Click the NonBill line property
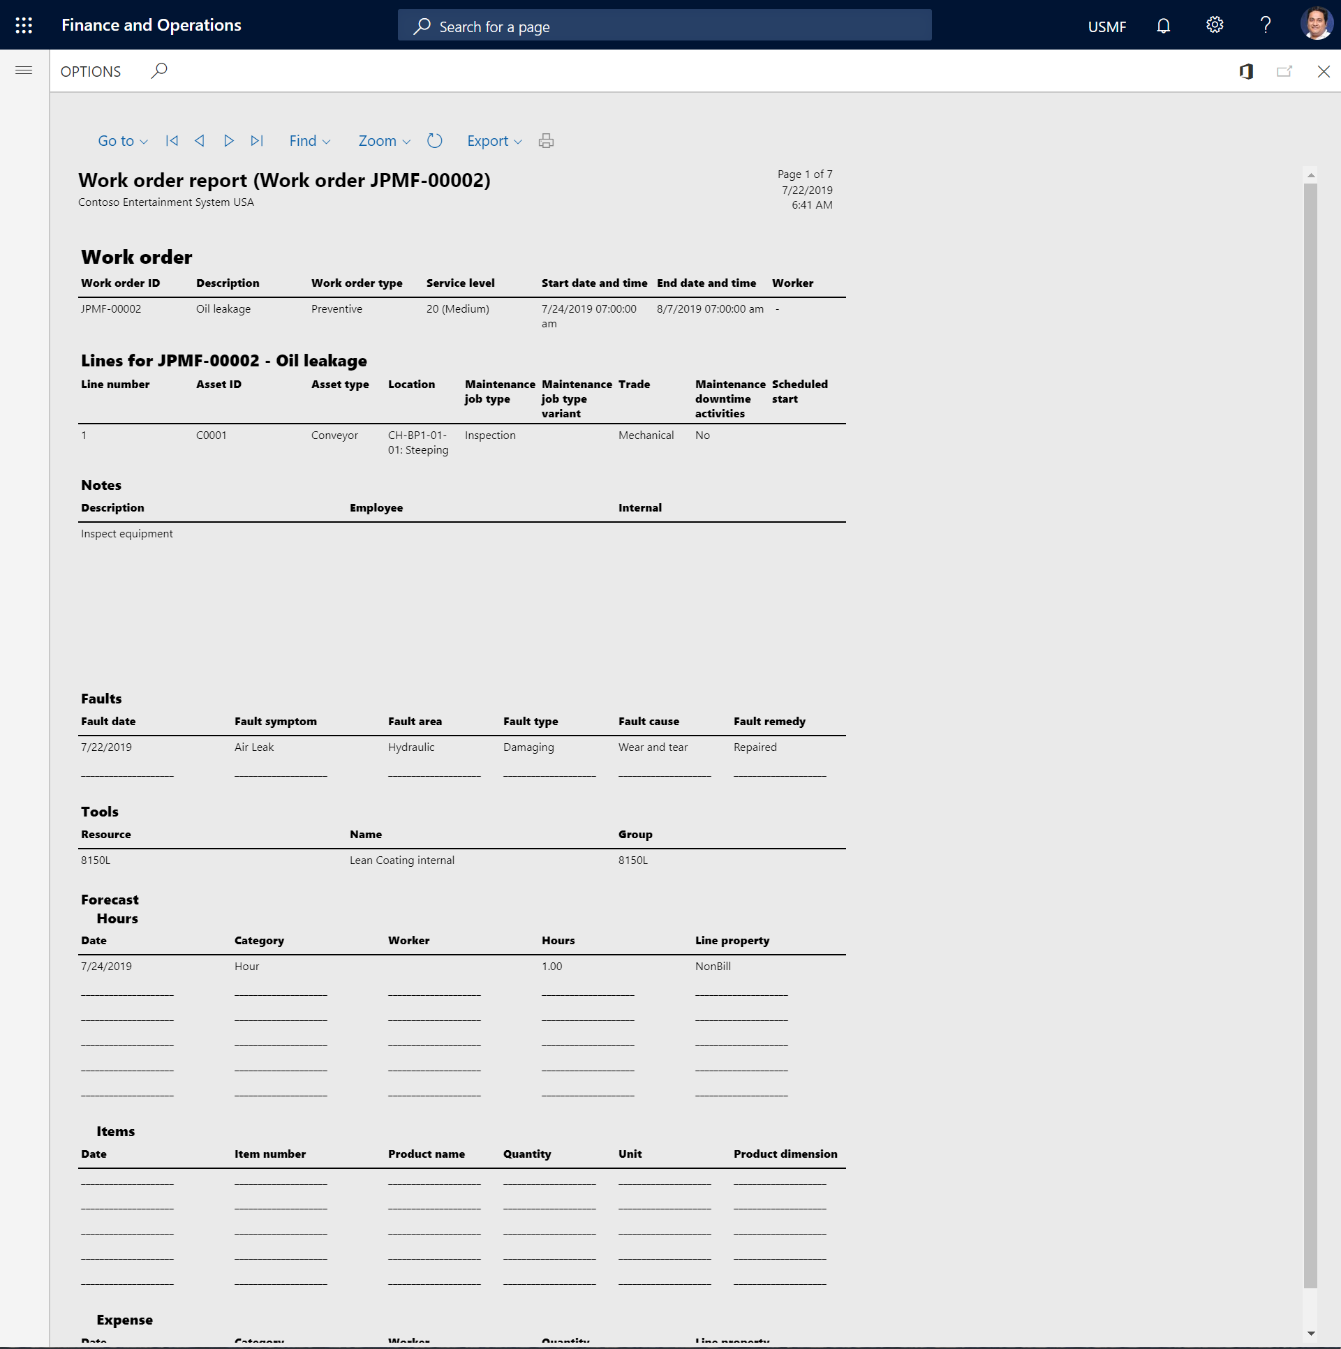The width and height of the screenshot is (1341, 1349). pyautogui.click(x=713, y=967)
